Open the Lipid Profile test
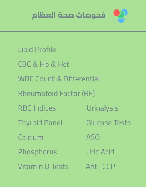Screen dimensions: 146x187 coord(37,50)
